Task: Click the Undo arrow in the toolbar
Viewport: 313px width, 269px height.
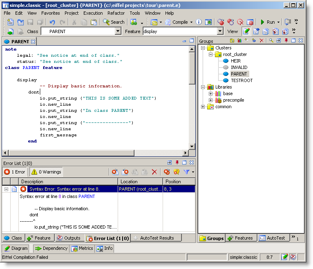Action: [52, 22]
